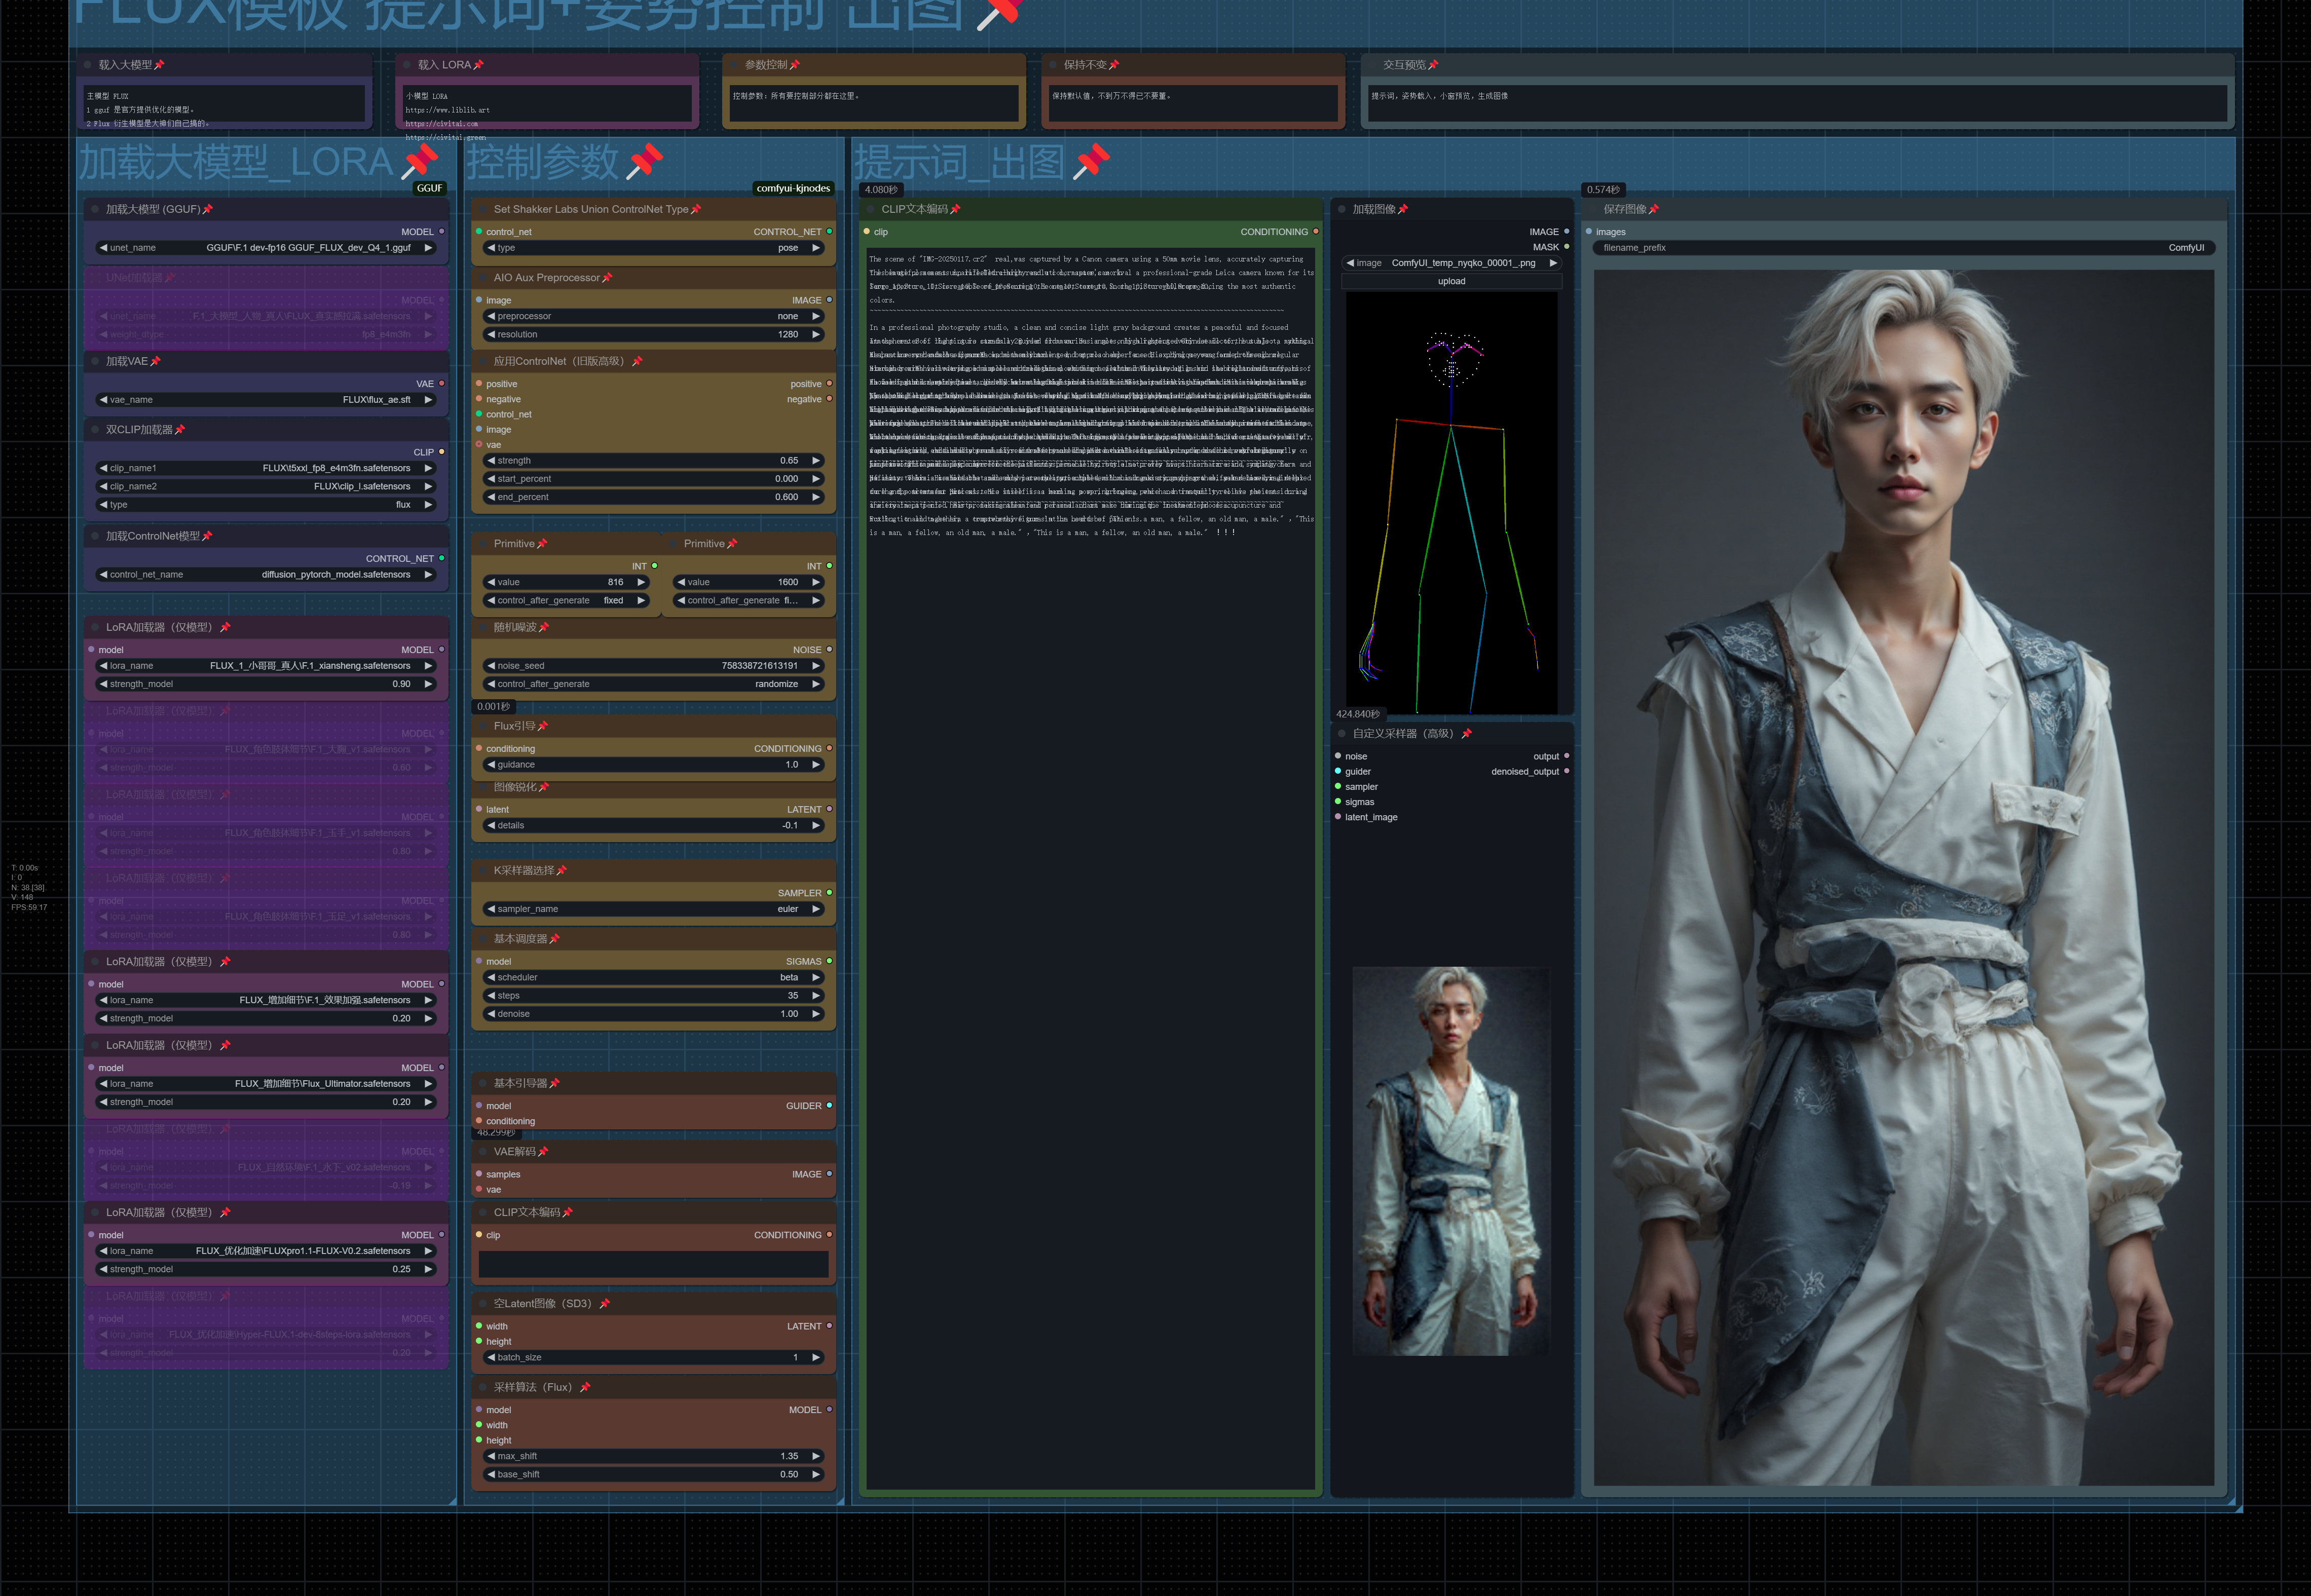The height and width of the screenshot is (1596, 2311).
Task: Toggle the collapse dot on 应用ControlNet（旧版高级）node
Action: pos(482,361)
